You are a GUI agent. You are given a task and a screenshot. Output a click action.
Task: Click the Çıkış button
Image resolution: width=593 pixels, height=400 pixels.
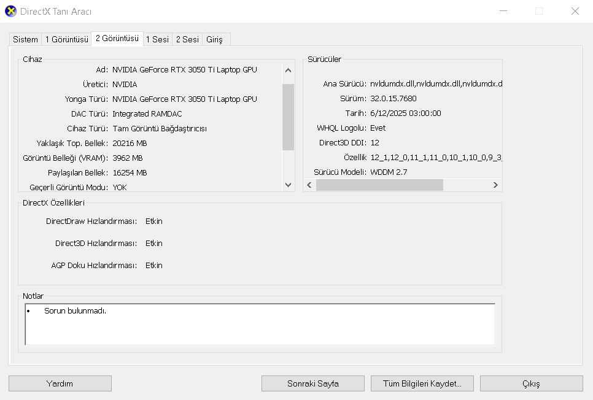coord(532,383)
